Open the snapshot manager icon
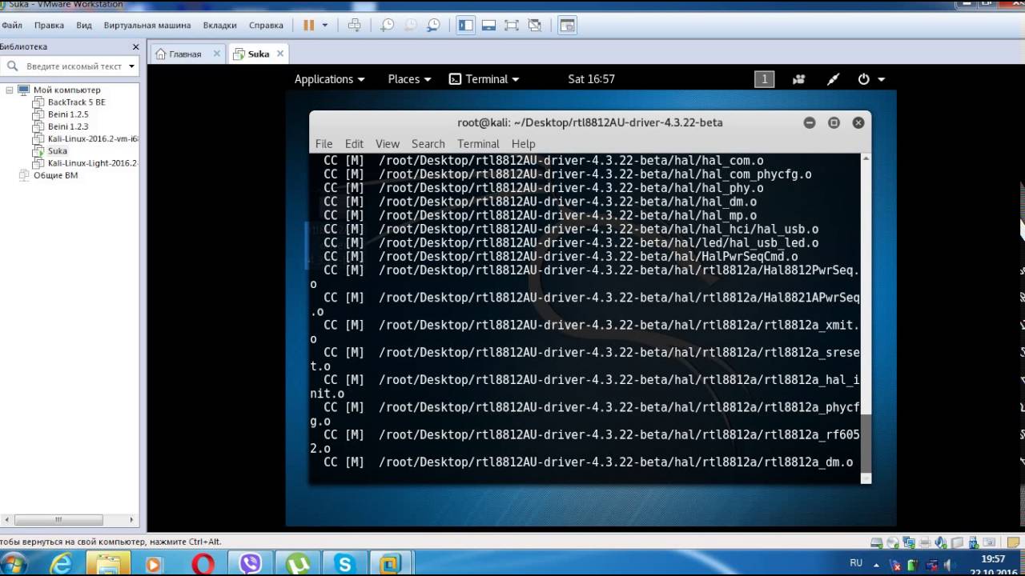Viewport: 1025px width, 576px height. (x=433, y=25)
